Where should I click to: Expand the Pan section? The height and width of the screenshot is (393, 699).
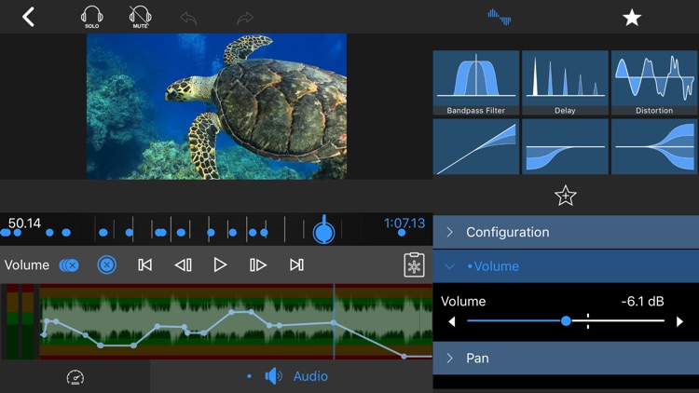(x=566, y=359)
